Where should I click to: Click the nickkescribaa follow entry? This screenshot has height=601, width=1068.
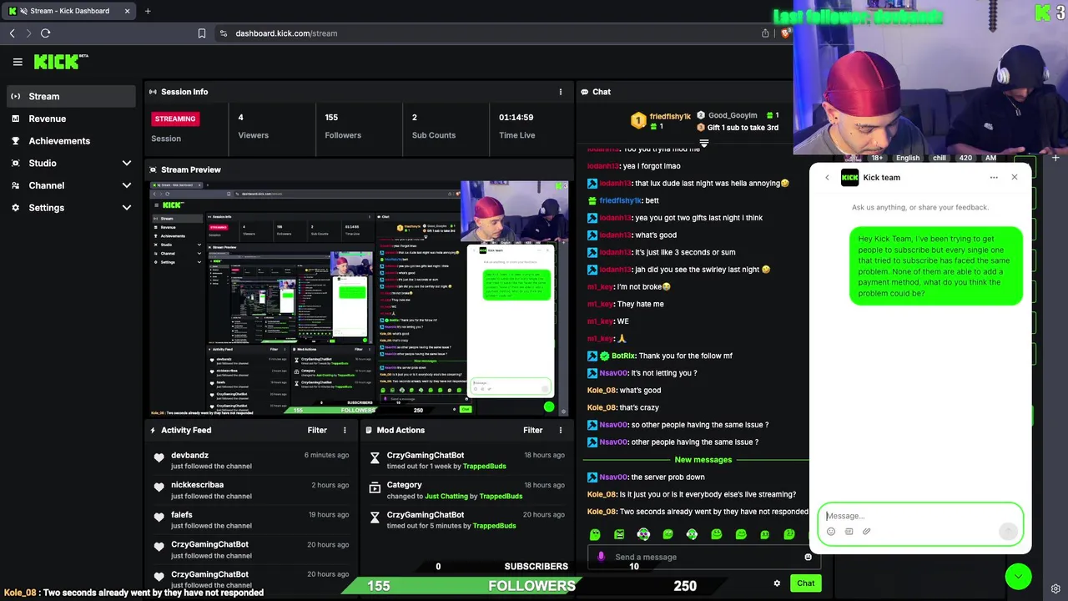coord(250,490)
